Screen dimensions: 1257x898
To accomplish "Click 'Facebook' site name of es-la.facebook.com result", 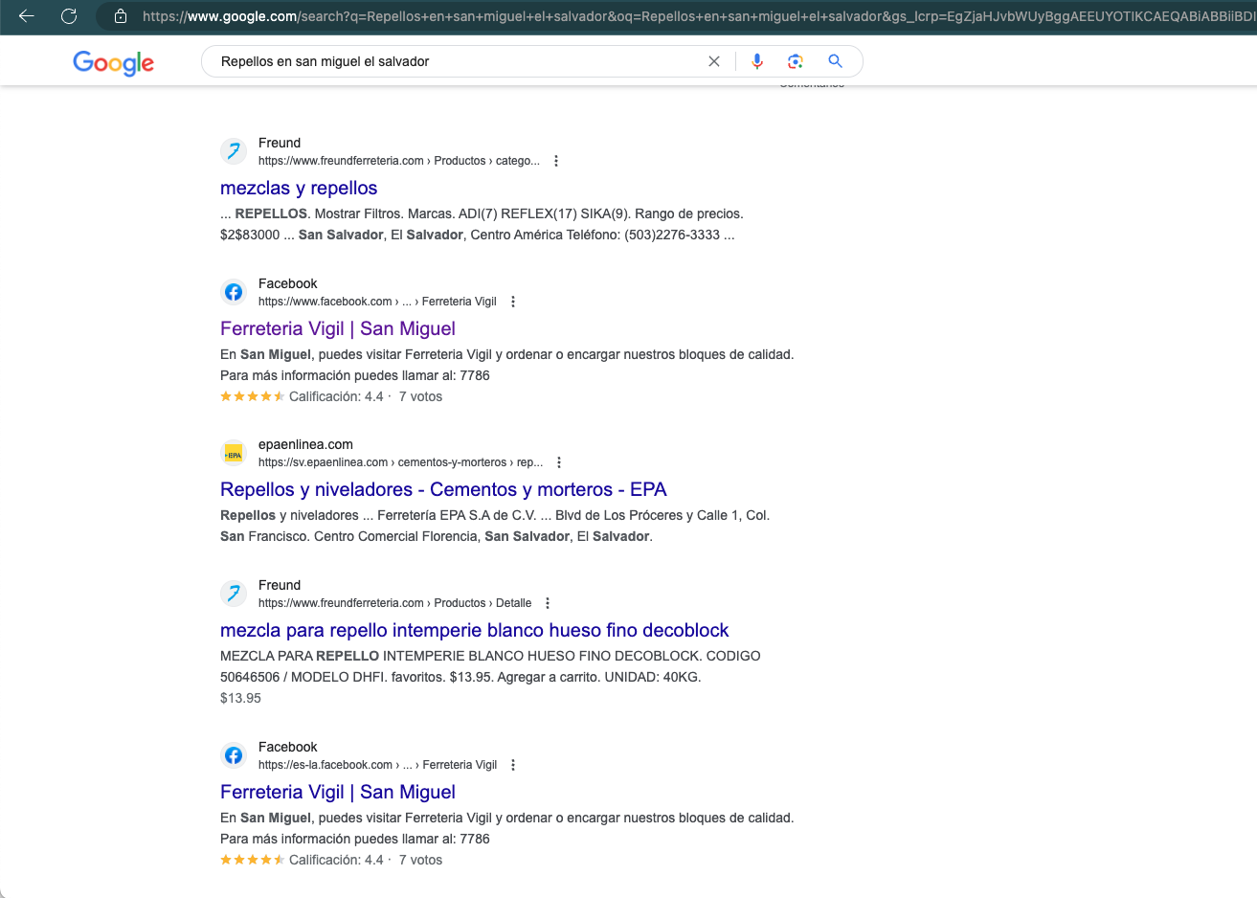I will tap(287, 747).
